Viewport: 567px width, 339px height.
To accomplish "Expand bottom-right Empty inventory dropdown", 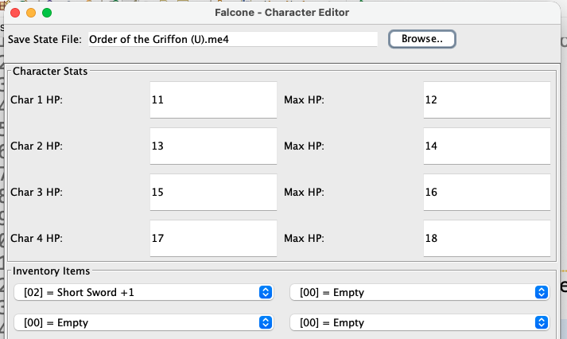I will coord(419,322).
